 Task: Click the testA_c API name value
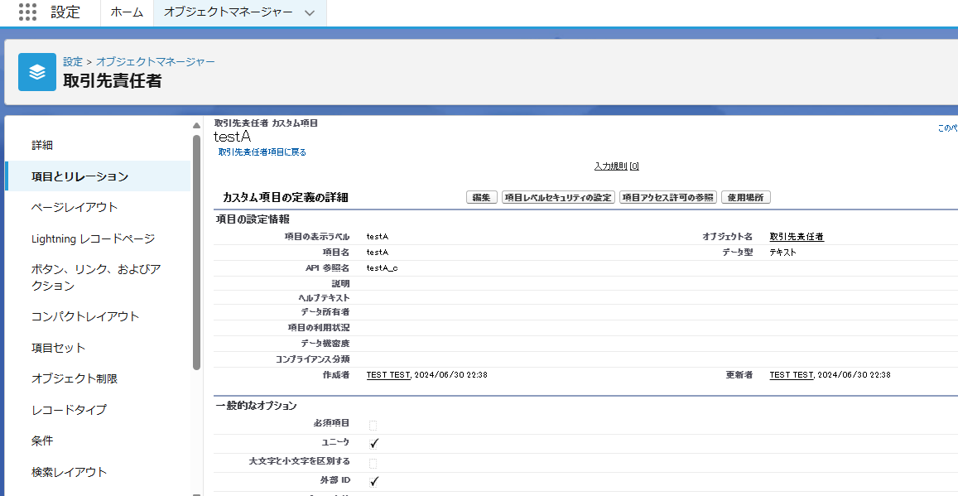click(x=382, y=267)
